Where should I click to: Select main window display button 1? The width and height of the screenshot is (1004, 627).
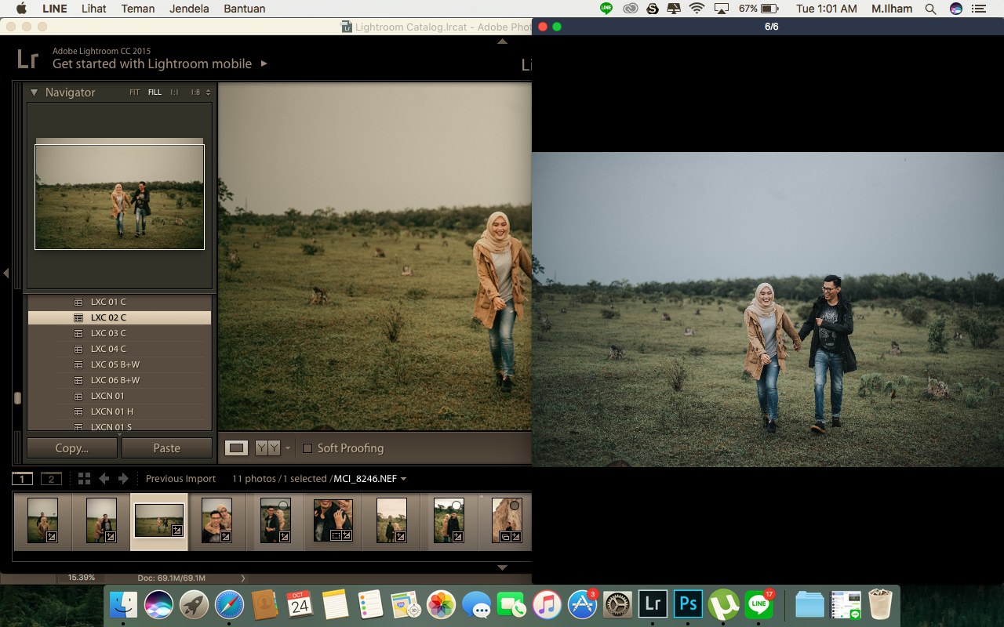22,479
